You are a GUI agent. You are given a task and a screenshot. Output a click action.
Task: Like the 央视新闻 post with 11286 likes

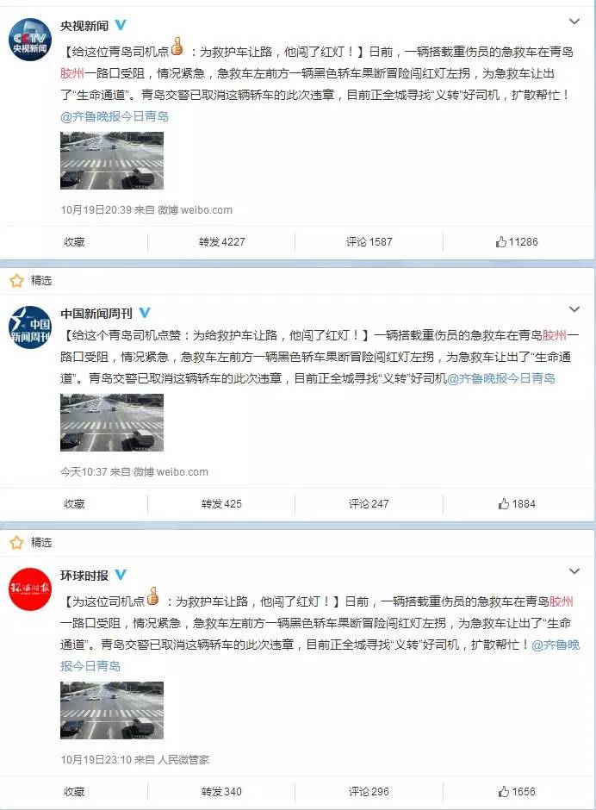tap(517, 242)
